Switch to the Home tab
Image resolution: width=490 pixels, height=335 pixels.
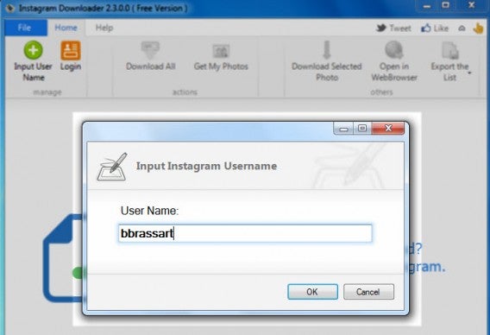[66, 28]
